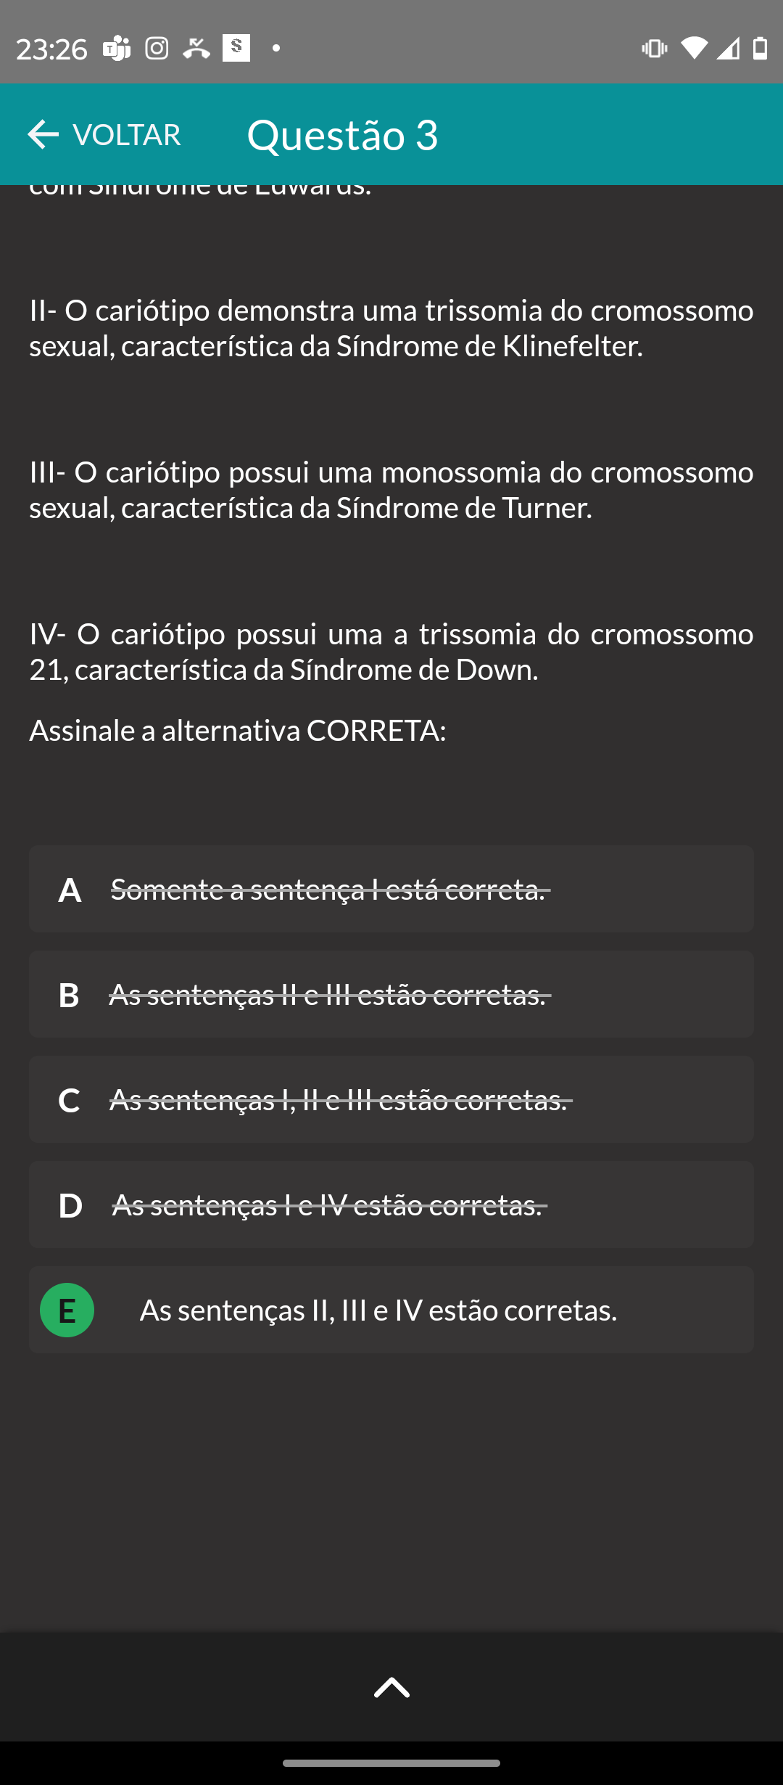Tap the Microsoft Teams notification icon
Screen dimensions: 783x1785
117,49
